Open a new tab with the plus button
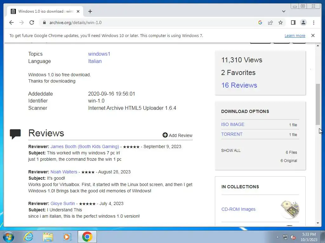The height and width of the screenshot is (243, 325). click(90, 11)
